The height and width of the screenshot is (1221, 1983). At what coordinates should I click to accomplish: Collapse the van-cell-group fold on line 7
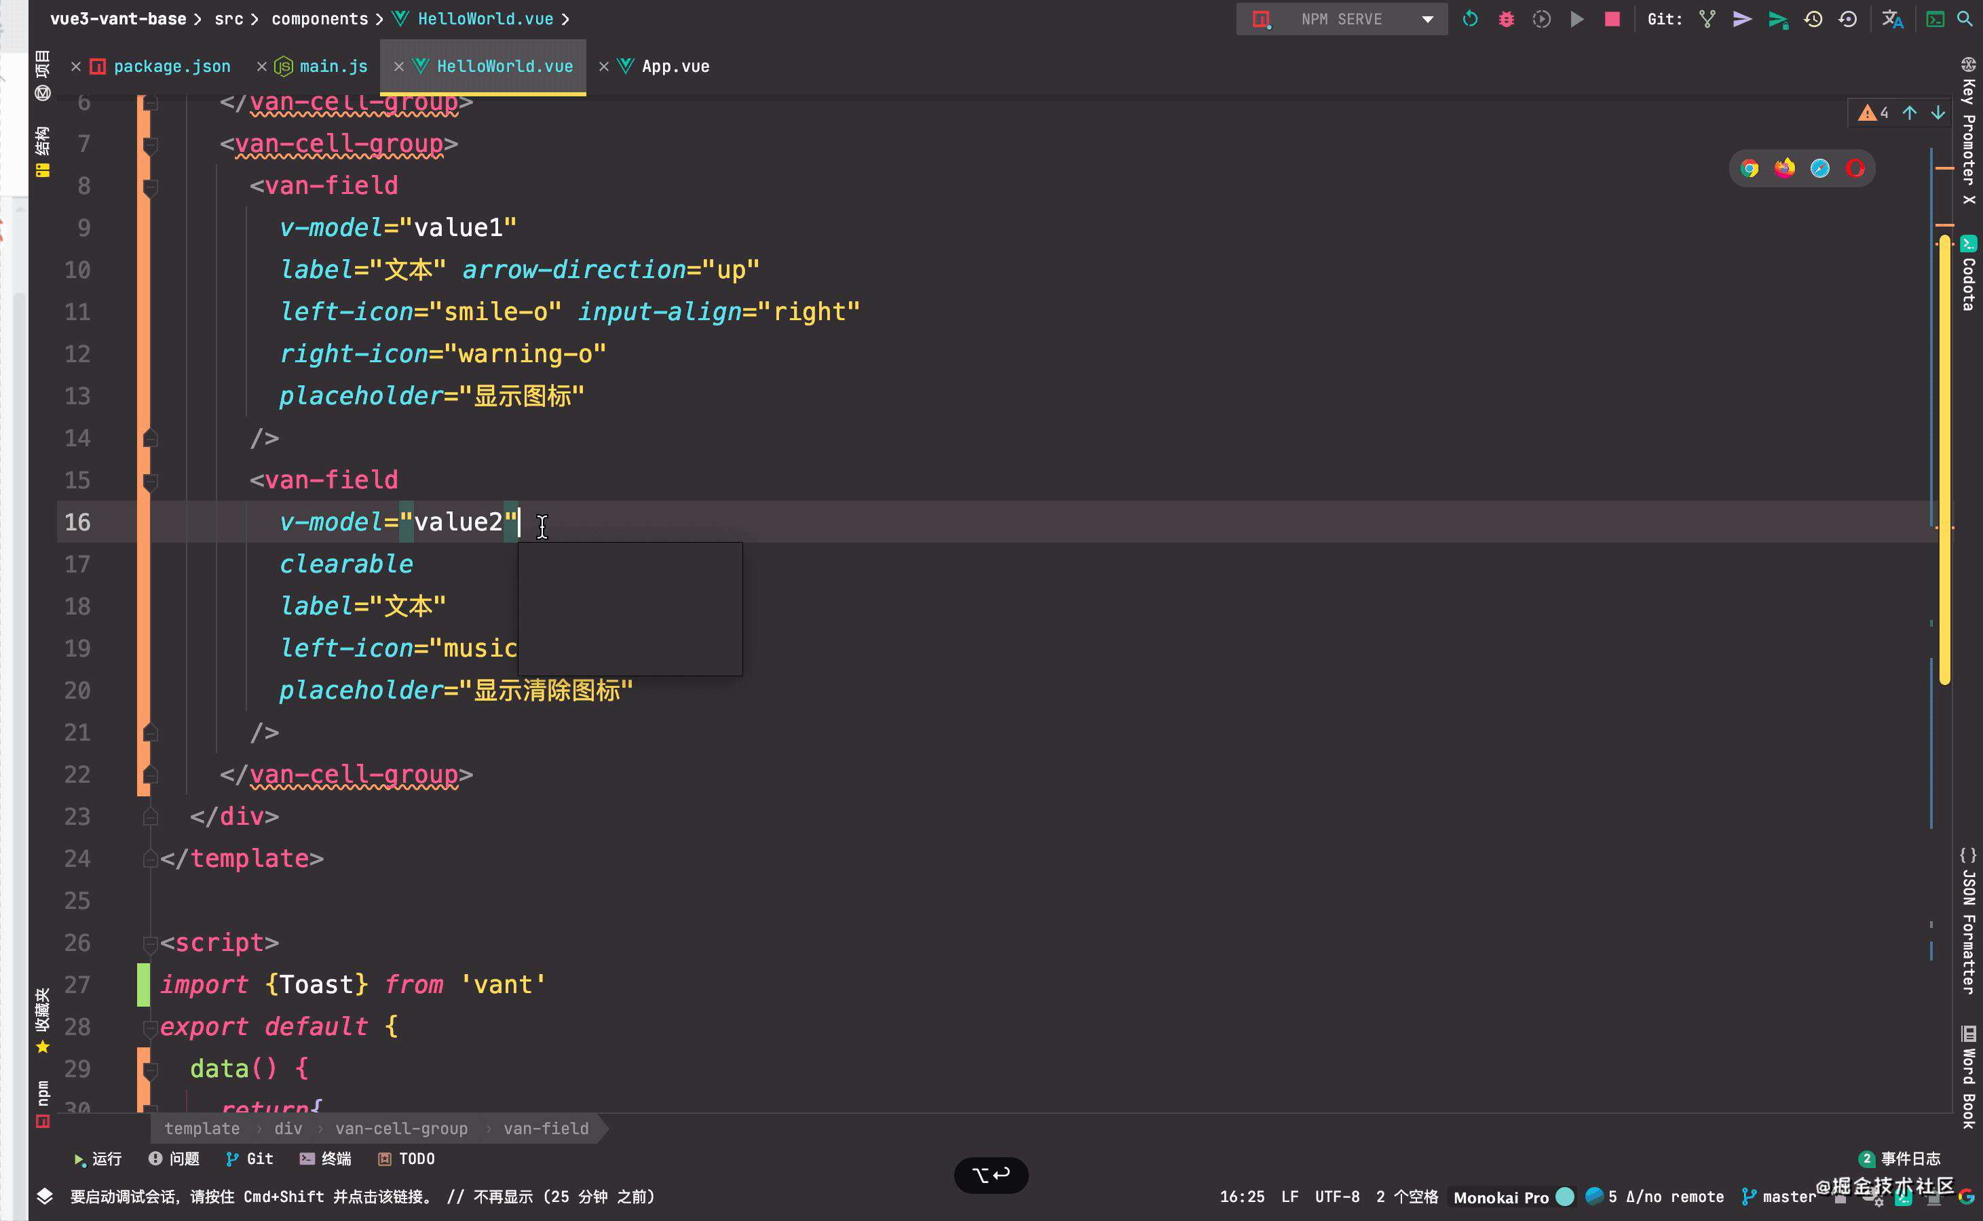click(150, 144)
